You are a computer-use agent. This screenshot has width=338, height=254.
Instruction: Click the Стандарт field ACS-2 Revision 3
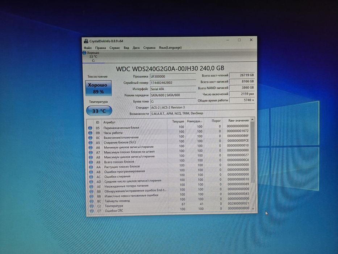point(203,107)
